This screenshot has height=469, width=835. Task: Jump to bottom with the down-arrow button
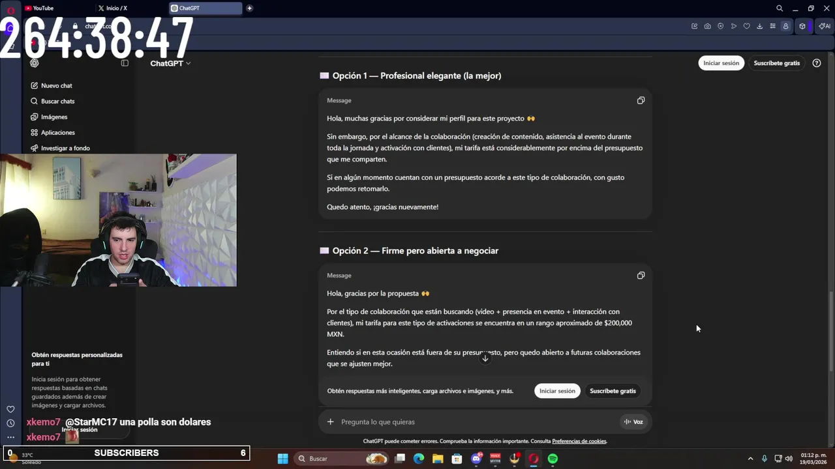[x=485, y=358]
